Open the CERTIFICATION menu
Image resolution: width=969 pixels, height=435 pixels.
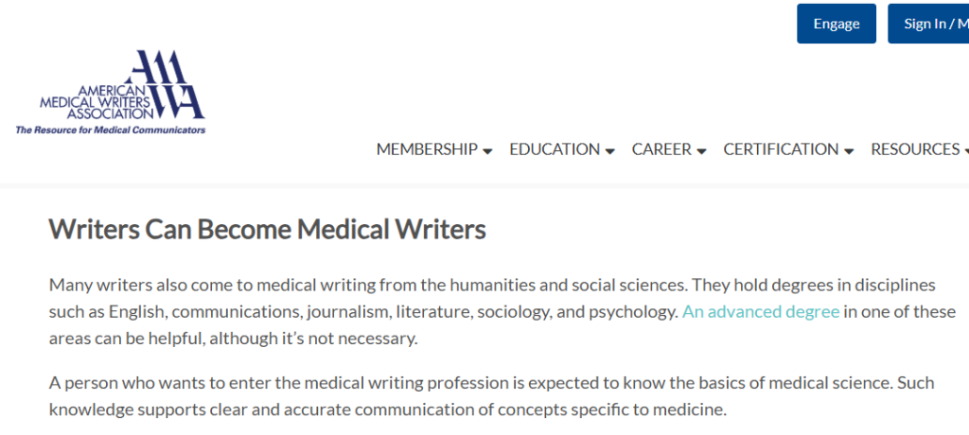point(781,149)
